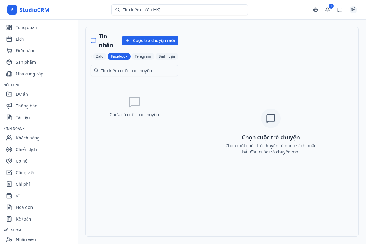Go to Khách hàng in sidebar

point(27,138)
